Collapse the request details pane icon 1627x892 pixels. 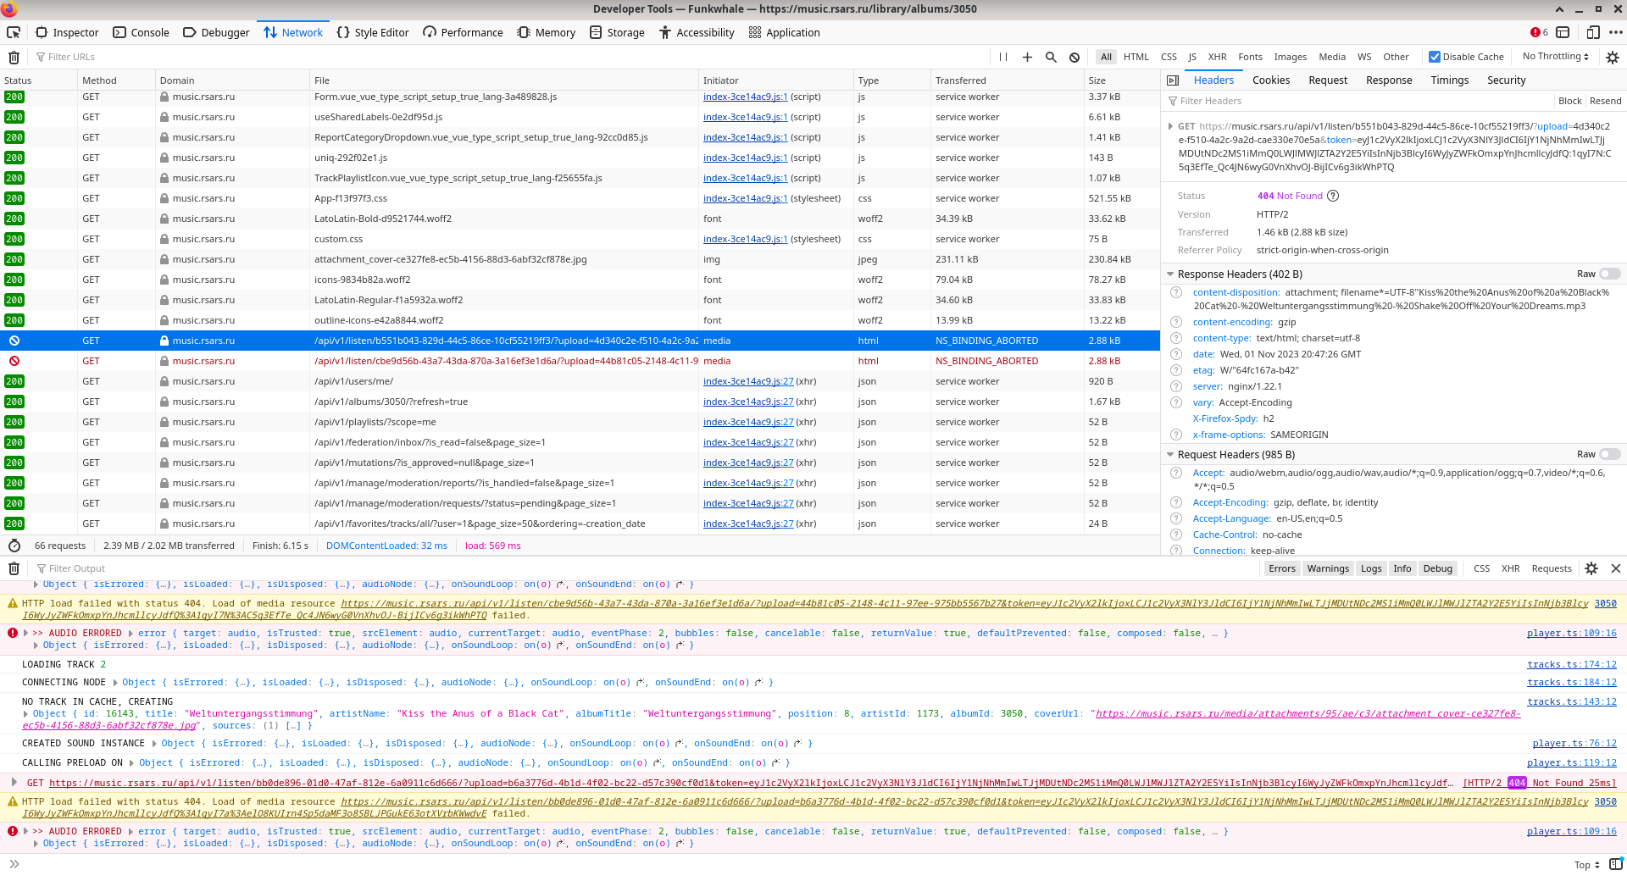(x=1173, y=80)
